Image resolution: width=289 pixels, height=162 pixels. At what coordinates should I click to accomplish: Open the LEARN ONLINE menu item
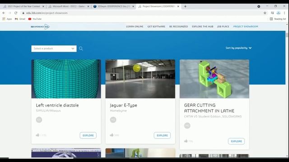pyautogui.click(x=135, y=27)
